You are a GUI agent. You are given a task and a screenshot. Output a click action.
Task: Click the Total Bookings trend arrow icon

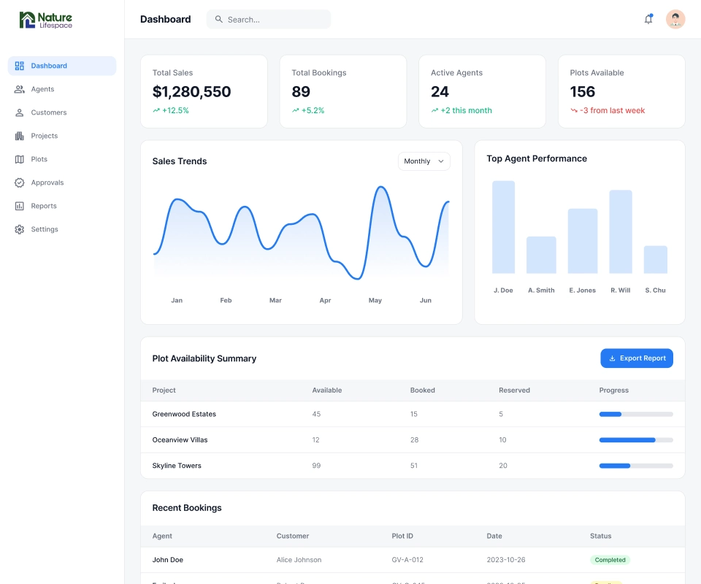(x=296, y=110)
